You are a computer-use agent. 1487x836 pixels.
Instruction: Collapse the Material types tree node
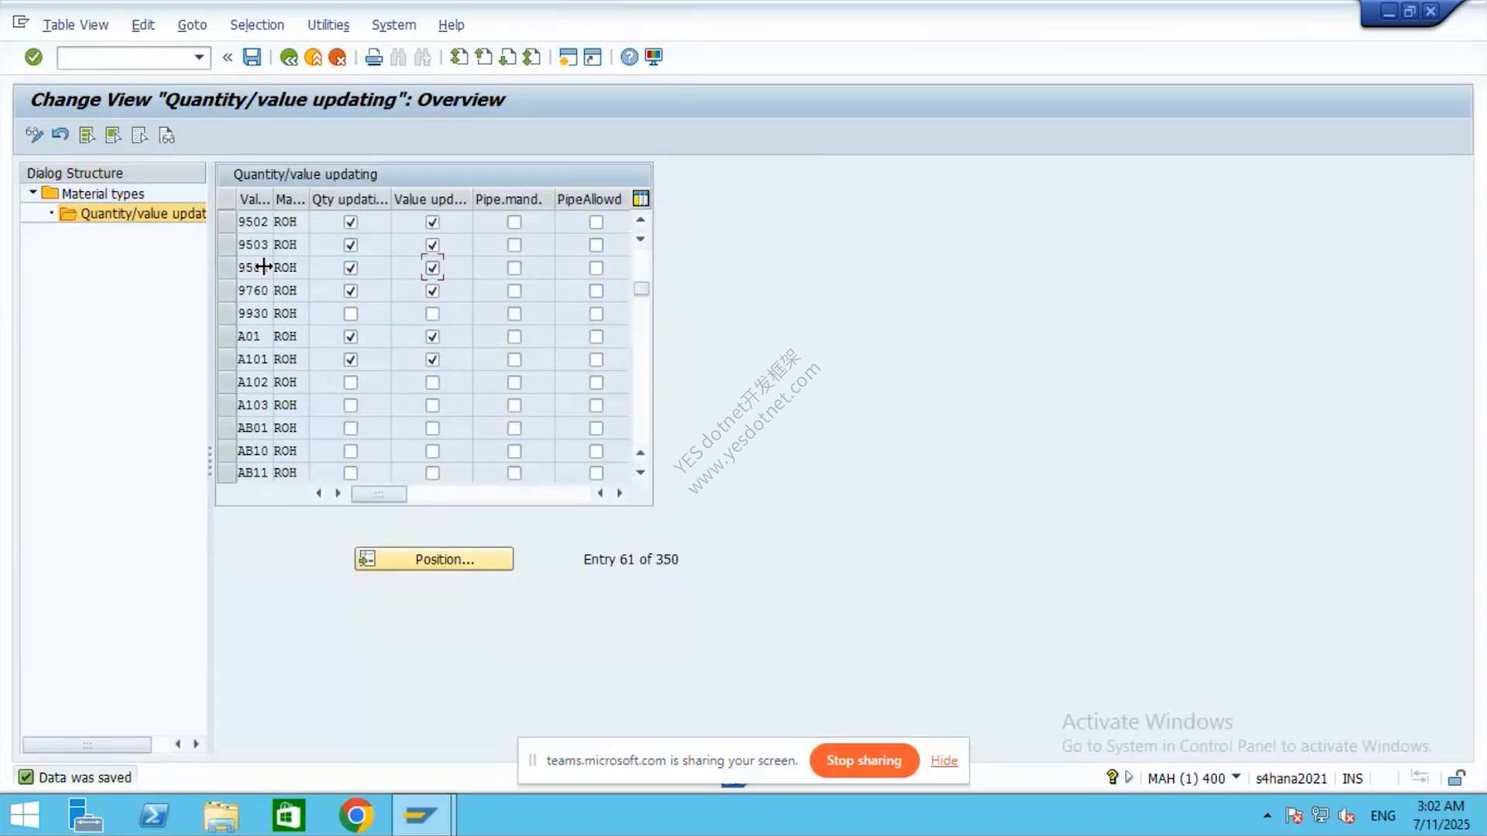[33, 193]
